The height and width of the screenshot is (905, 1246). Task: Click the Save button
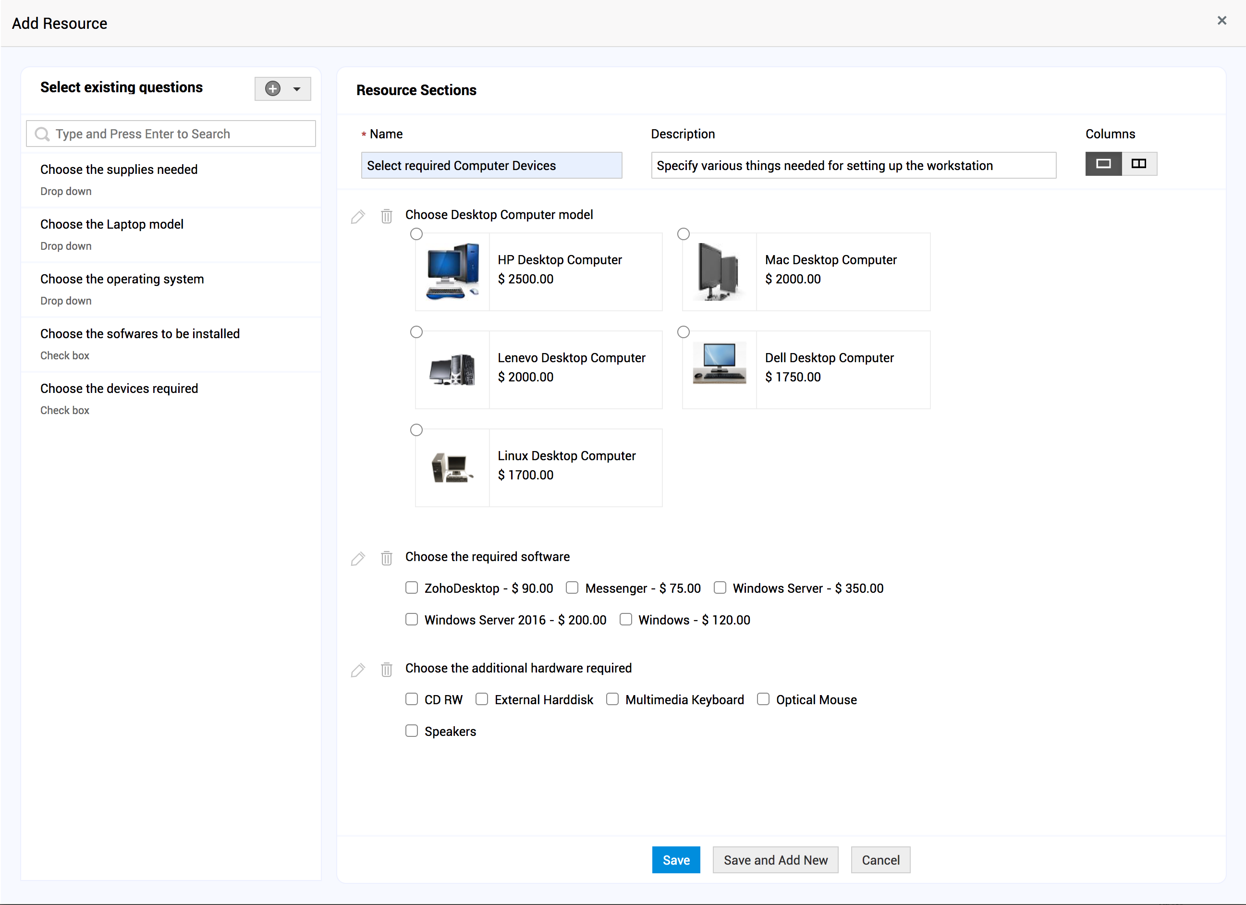point(676,860)
